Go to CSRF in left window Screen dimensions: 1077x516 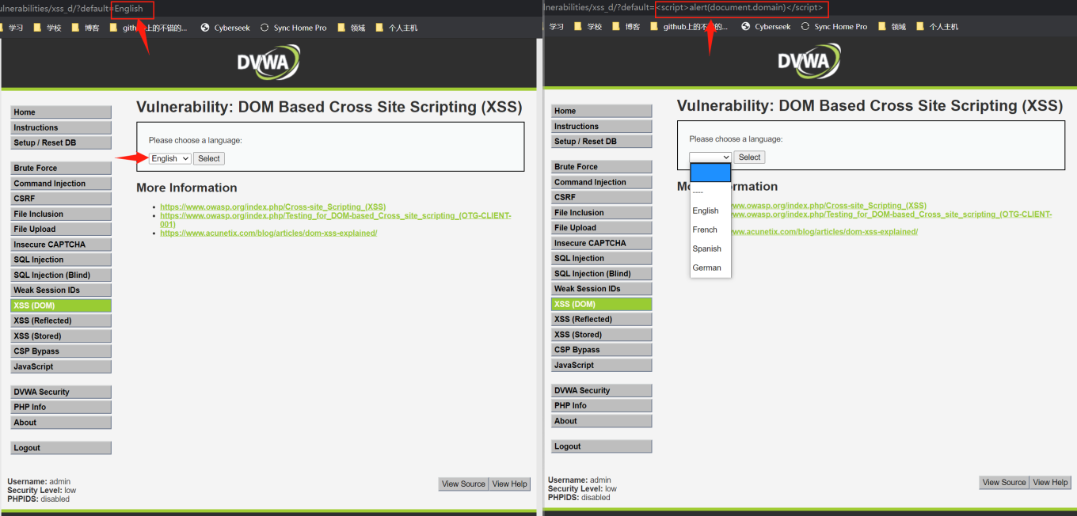61,199
